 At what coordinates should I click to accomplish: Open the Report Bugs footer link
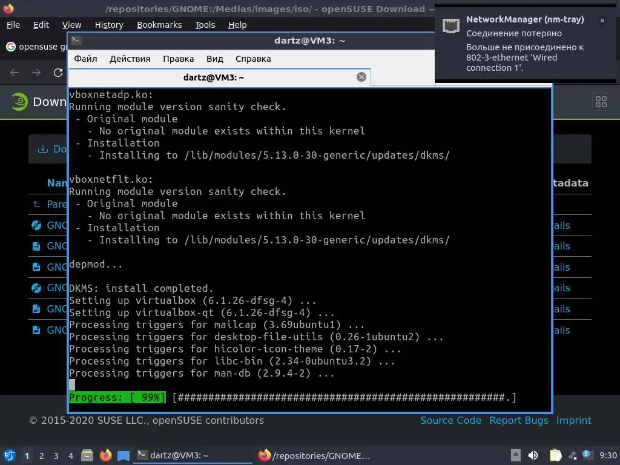(x=519, y=420)
